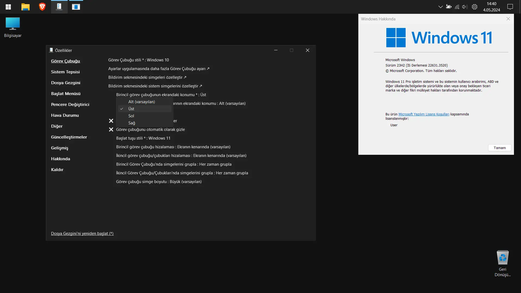Open the Diğer section
This screenshot has height=293, width=521.
tap(57, 126)
